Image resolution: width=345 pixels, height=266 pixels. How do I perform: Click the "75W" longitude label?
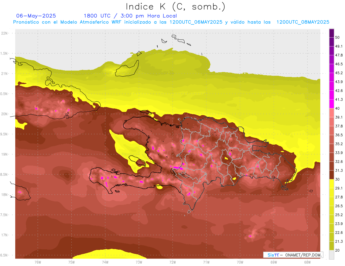pyautogui.click(x=72, y=262)
